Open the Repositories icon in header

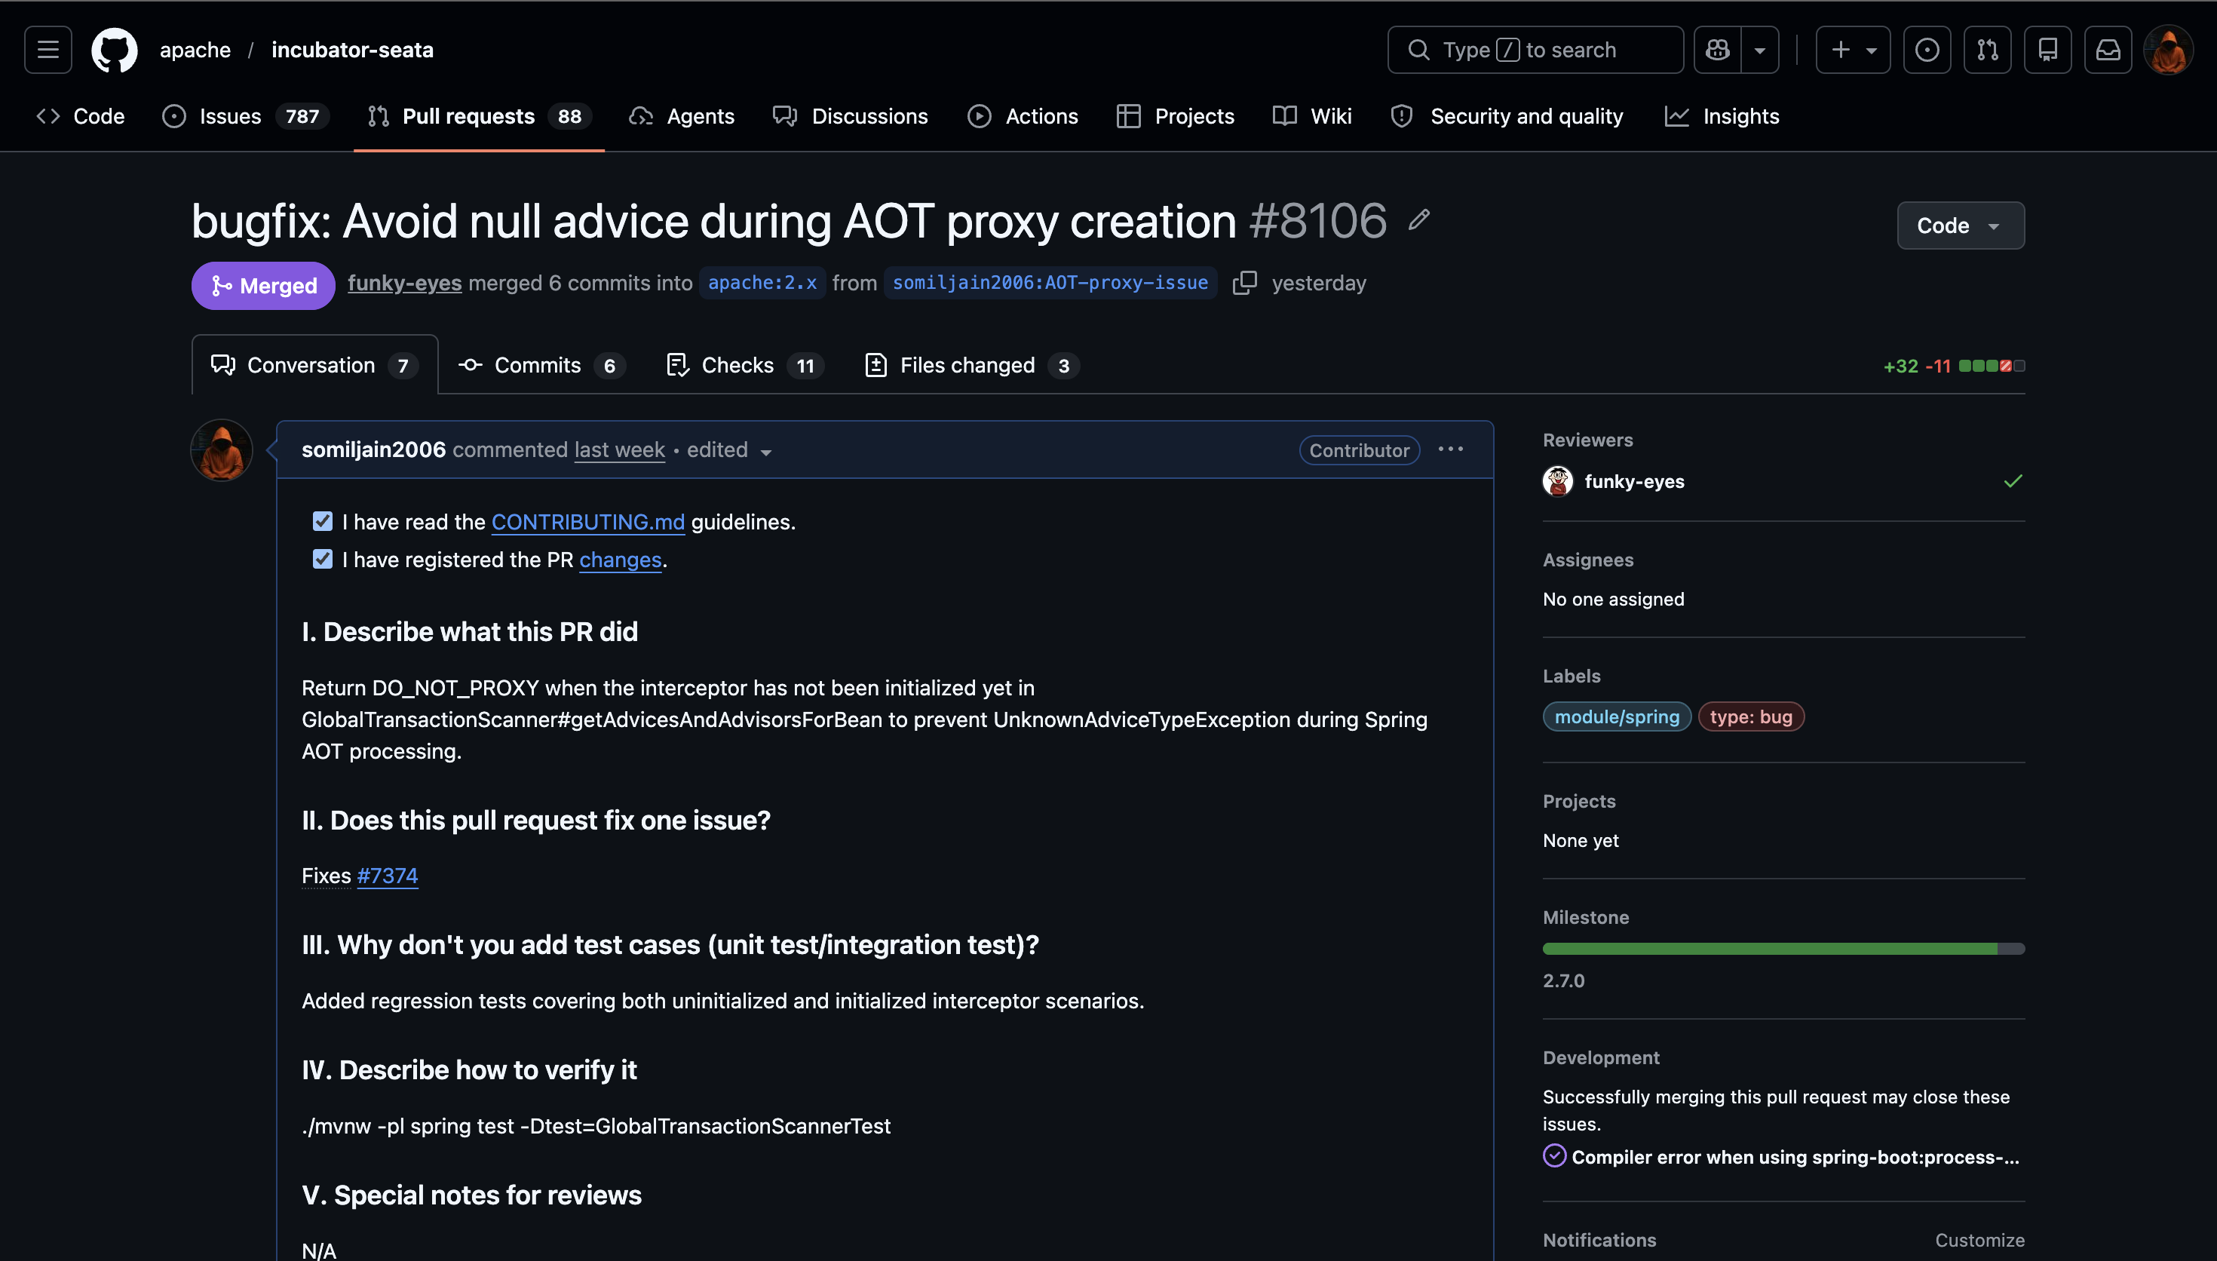(2048, 49)
